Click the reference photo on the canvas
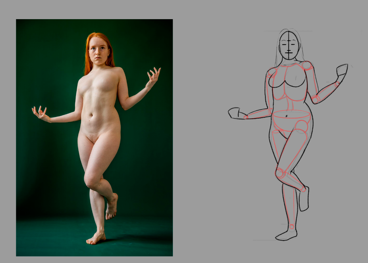The width and height of the screenshot is (368, 263). point(94,137)
